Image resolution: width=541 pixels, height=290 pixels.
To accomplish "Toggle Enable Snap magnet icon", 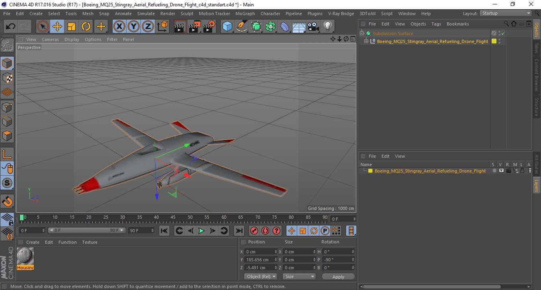I will point(7,201).
